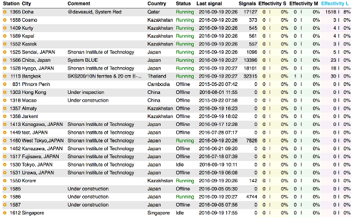Click the orange icon beside station 1365 Doha
The height and width of the screenshot is (218, 353).
pos(4,12)
